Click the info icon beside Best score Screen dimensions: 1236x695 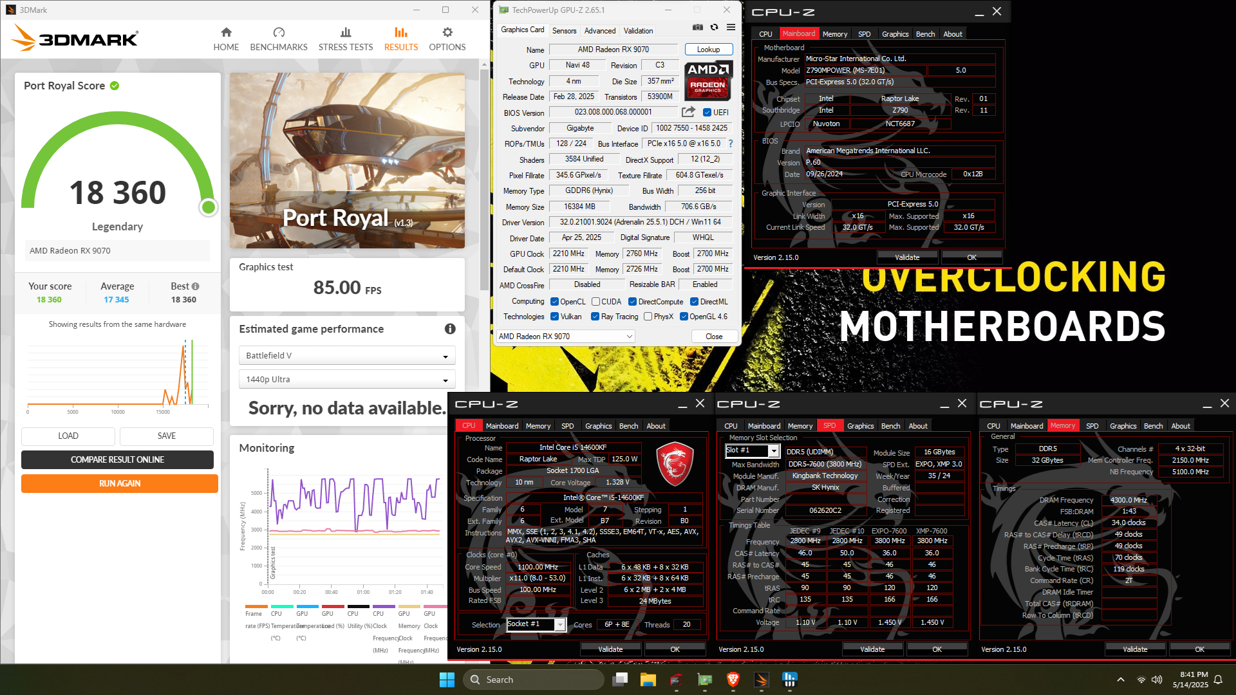(195, 286)
